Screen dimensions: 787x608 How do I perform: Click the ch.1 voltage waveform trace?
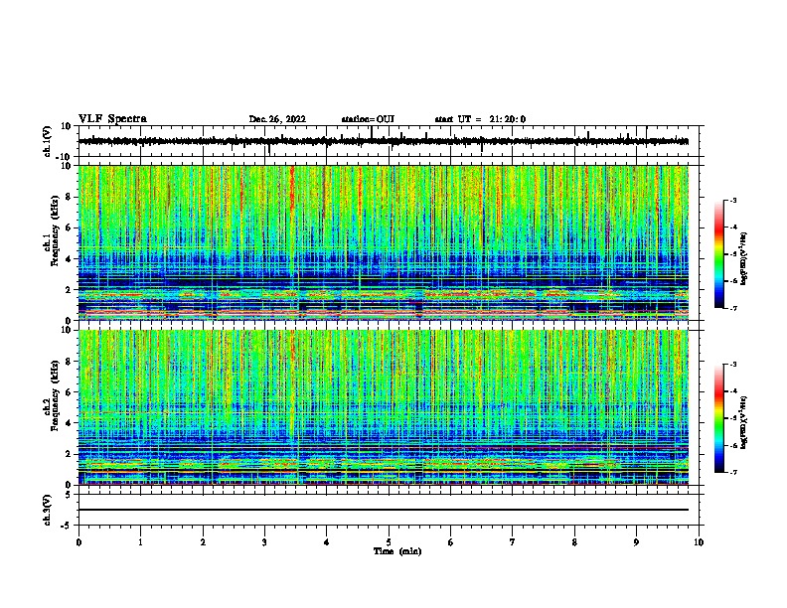(x=384, y=141)
